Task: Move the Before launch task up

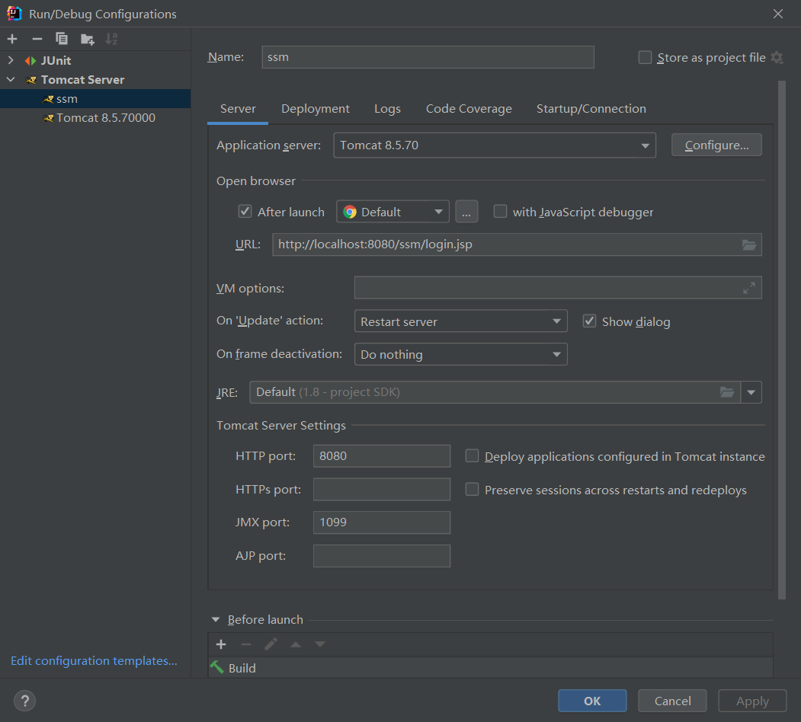Action: click(295, 644)
